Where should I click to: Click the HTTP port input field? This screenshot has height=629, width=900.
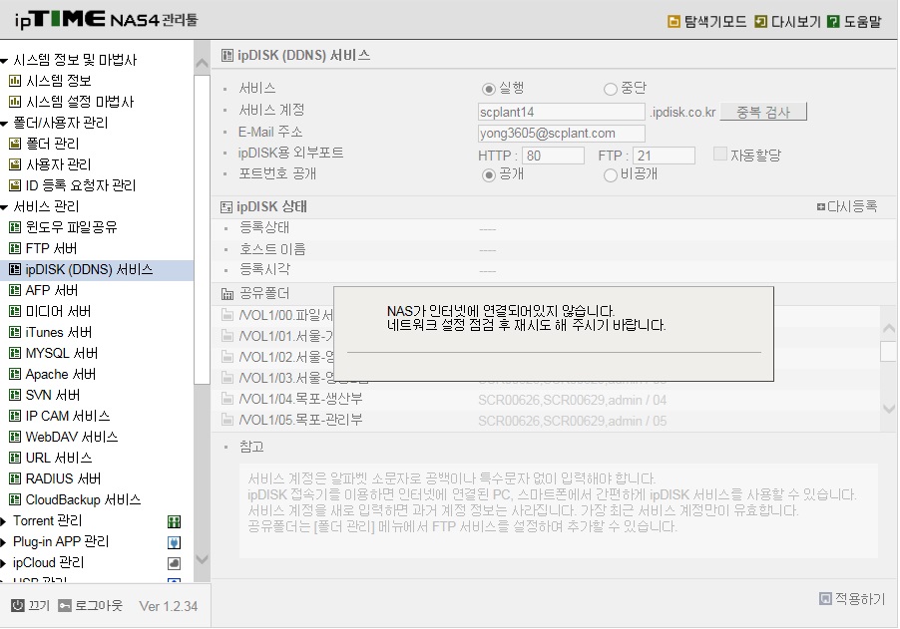click(554, 156)
